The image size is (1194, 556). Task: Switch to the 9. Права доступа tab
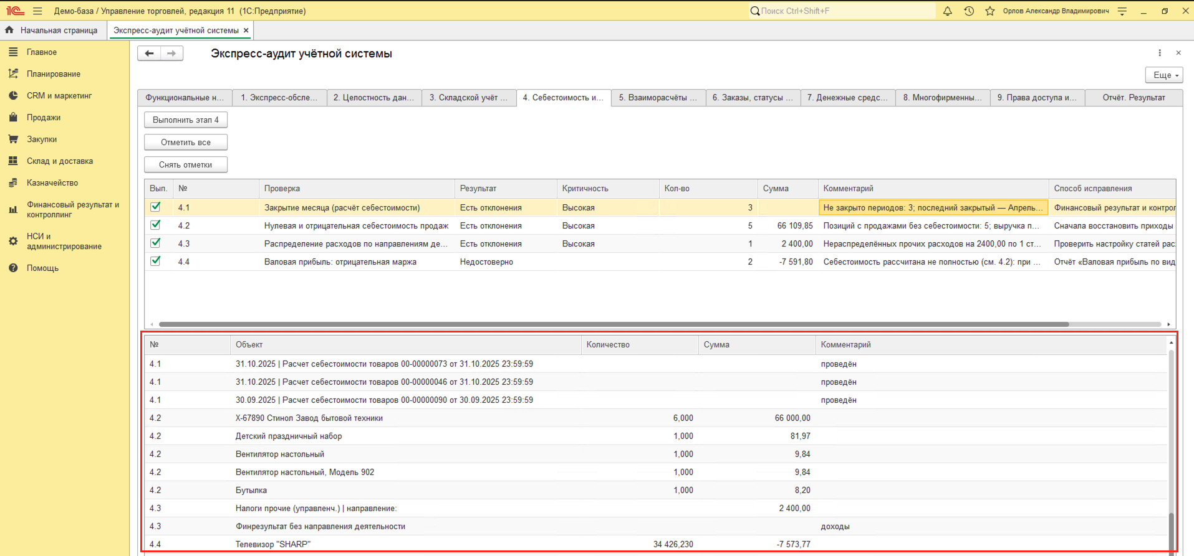pos(1038,98)
